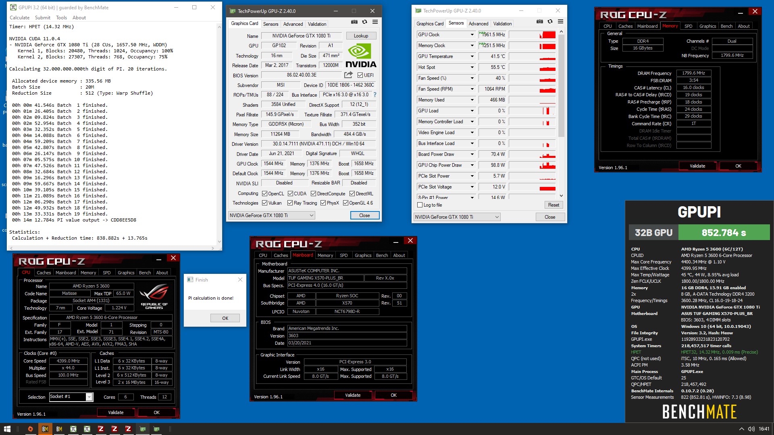The image size is (774, 435).
Task: Close the Finish dialog with X icon
Action: click(240, 280)
